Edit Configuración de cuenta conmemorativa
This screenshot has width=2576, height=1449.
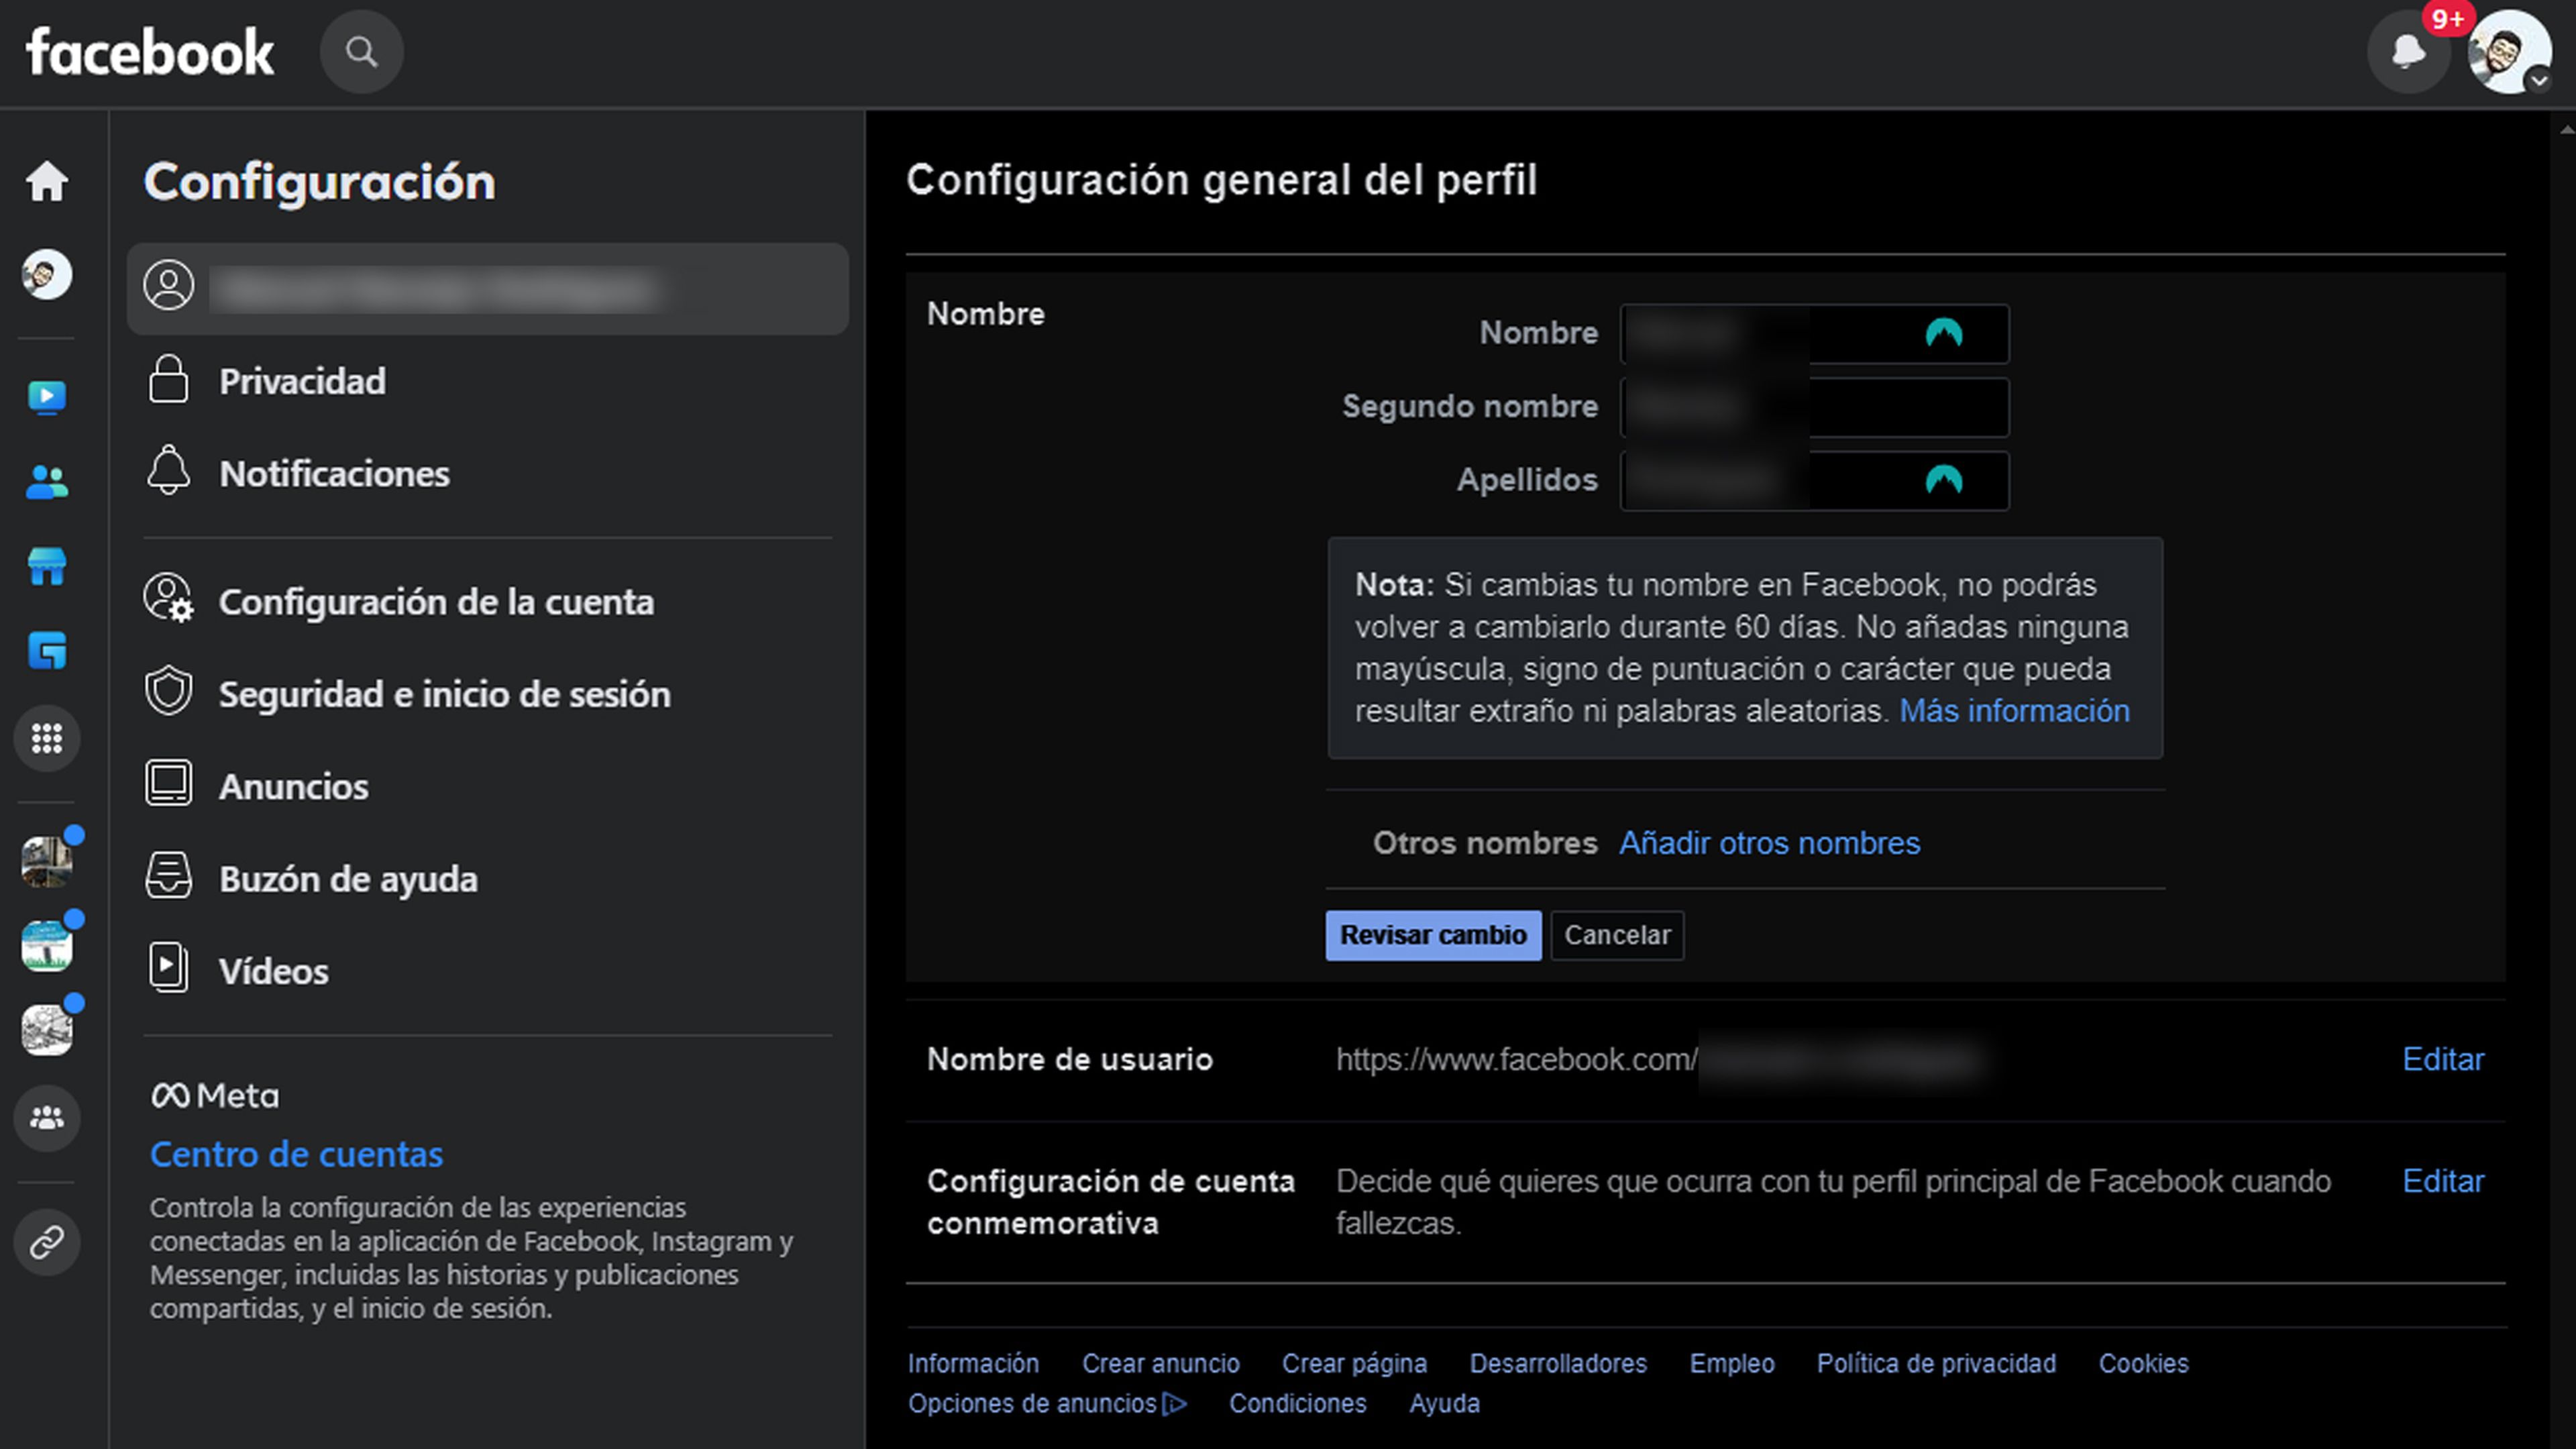[2443, 1181]
